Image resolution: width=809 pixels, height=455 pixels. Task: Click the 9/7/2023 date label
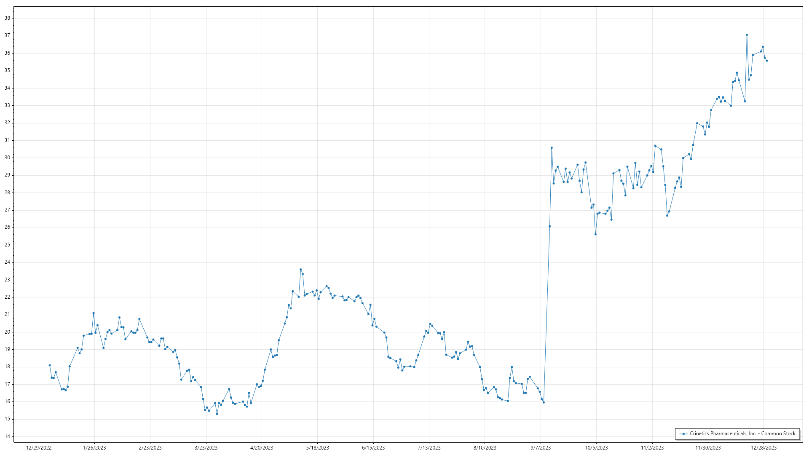540,448
